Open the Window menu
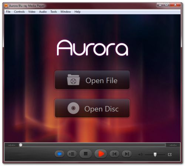The width and height of the screenshot is (185, 166). (x=65, y=12)
